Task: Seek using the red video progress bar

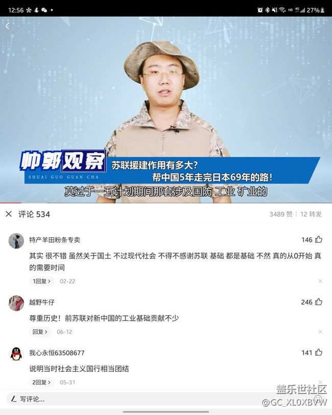Action: click(x=166, y=203)
